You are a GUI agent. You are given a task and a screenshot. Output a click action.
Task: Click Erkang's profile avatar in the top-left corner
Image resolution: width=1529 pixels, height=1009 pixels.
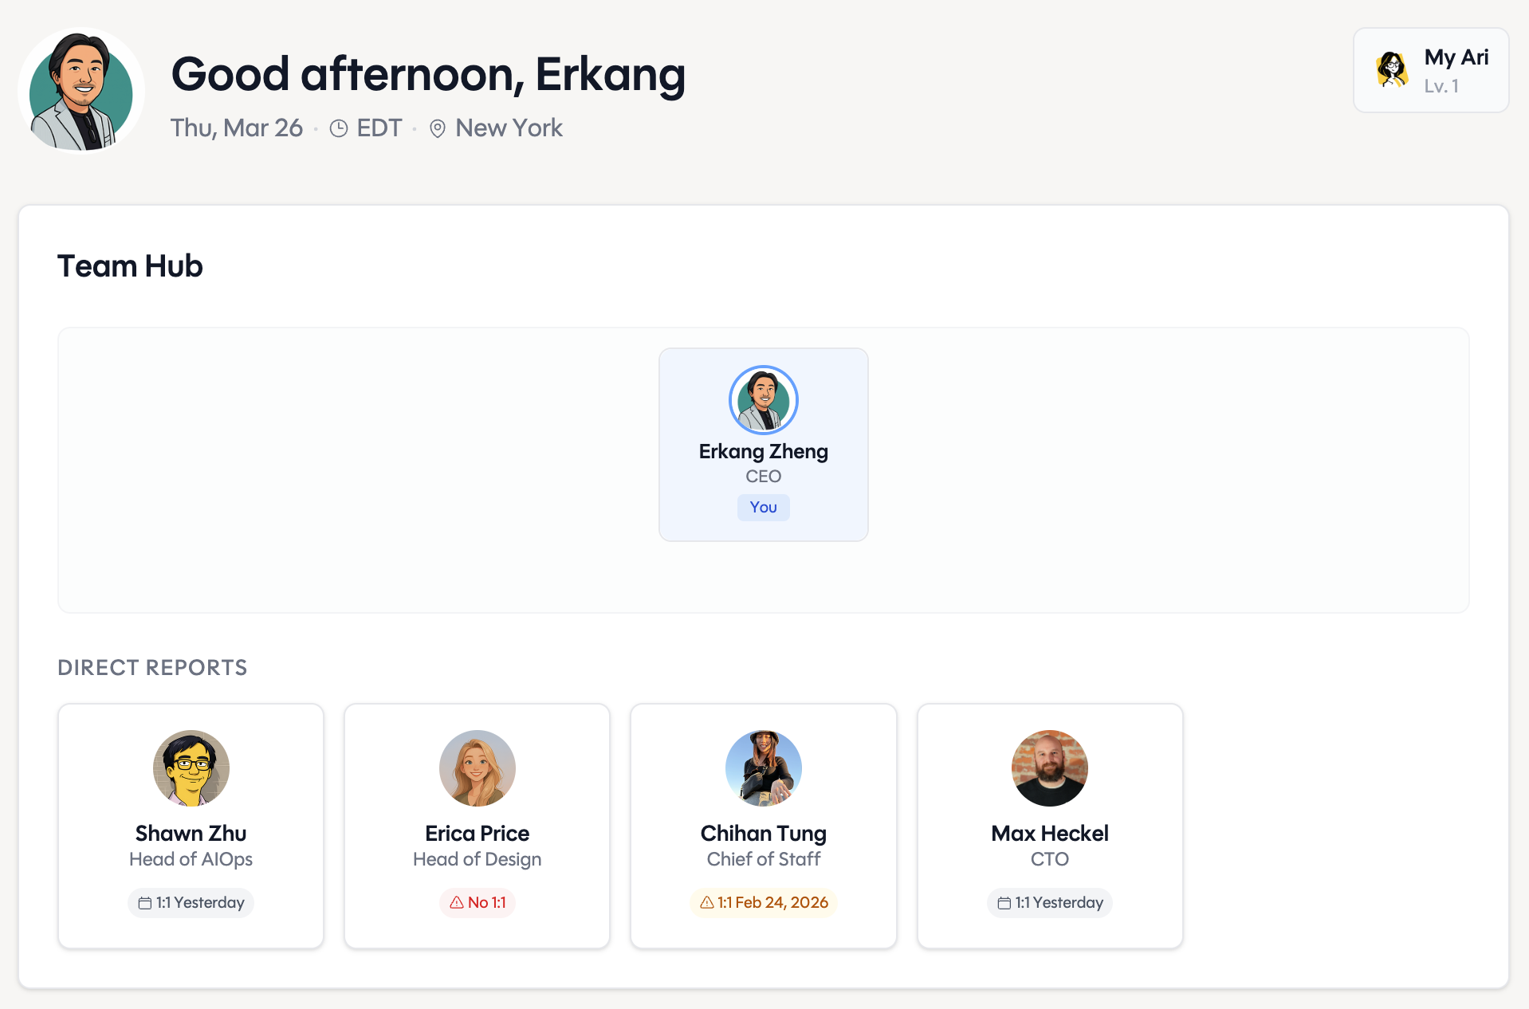point(80,89)
